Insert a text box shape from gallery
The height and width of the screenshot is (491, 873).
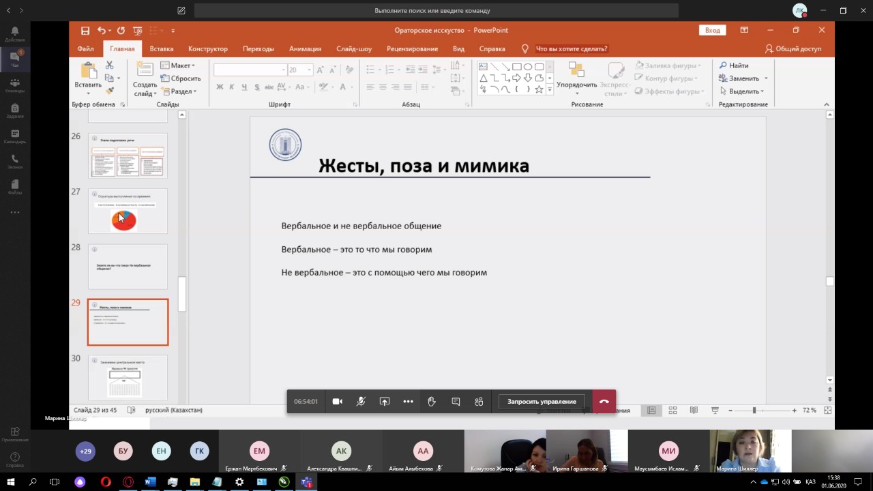coord(483,67)
